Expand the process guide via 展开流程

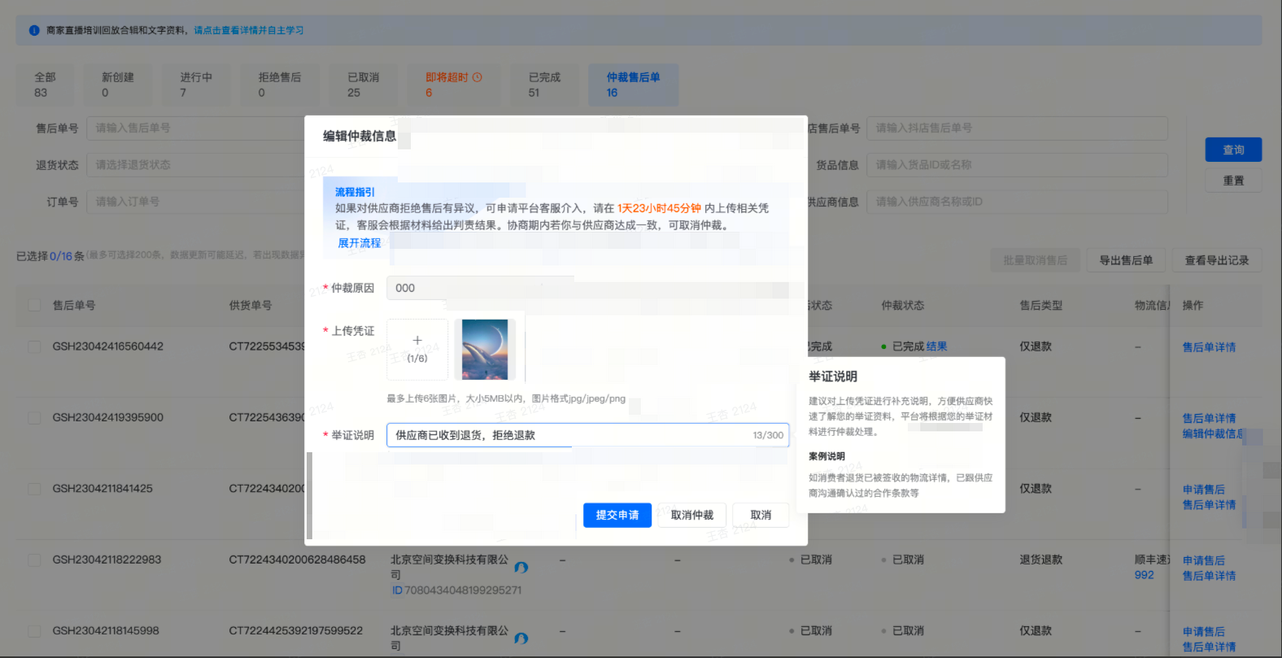point(359,243)
